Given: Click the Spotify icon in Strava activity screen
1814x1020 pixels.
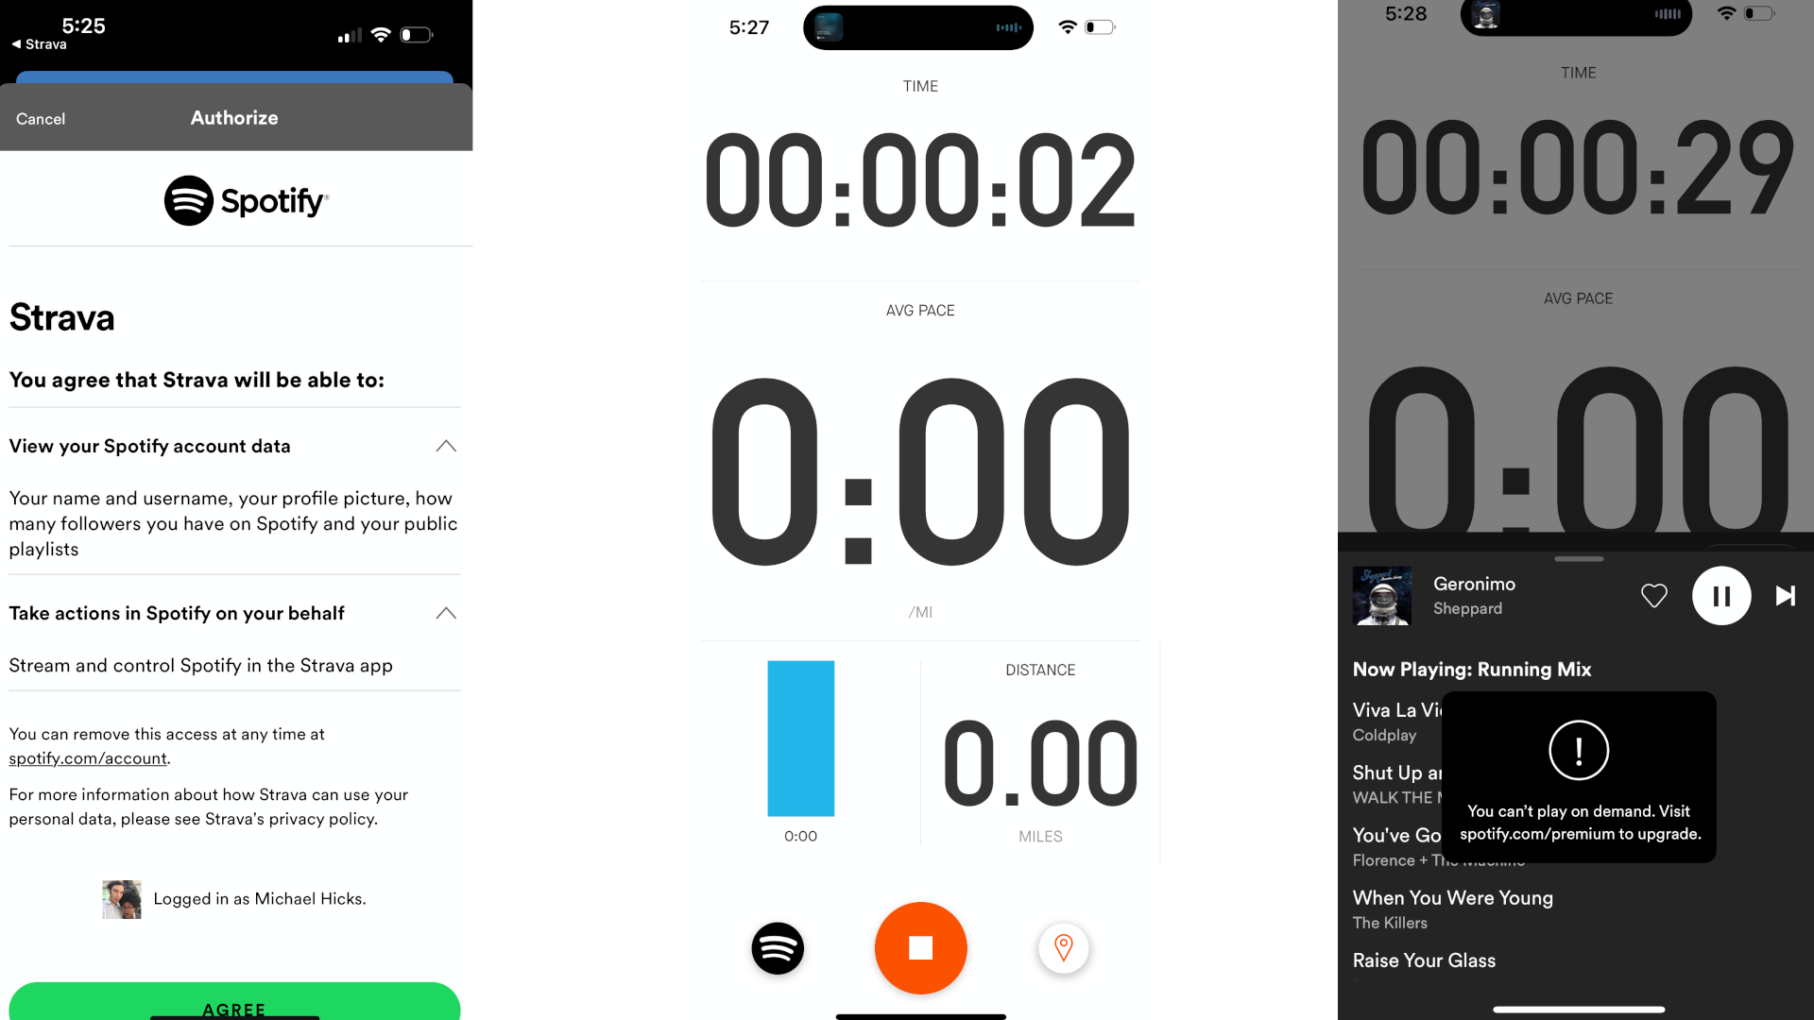Looking at the screenshot, I should (778, 948).
